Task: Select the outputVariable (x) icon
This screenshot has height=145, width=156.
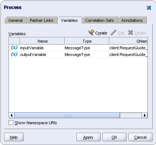Action: pyautogui.click(x=14, y=54)
